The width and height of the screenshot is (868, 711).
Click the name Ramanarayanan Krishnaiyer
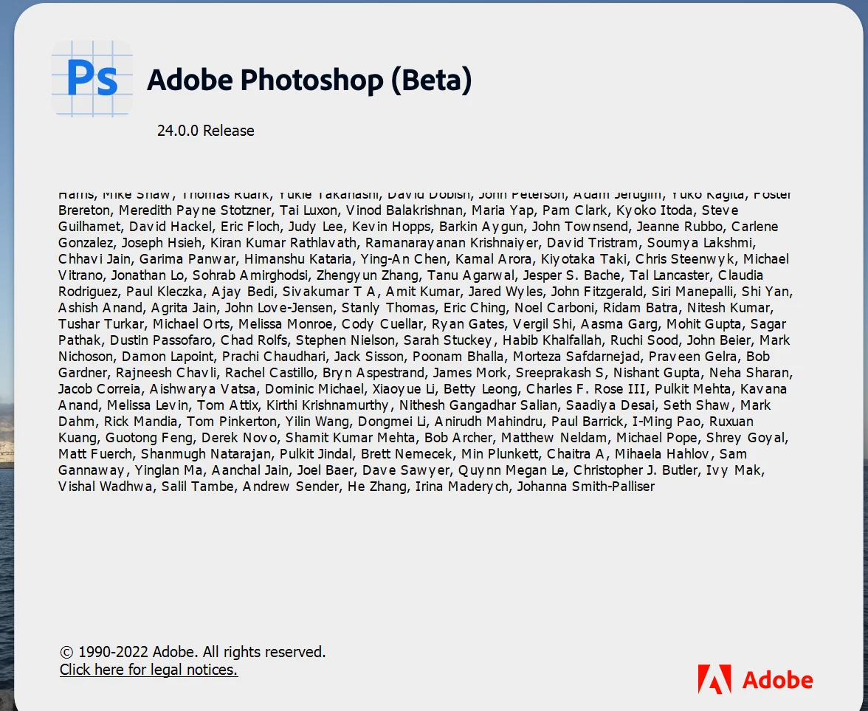(x=452, y=243)
